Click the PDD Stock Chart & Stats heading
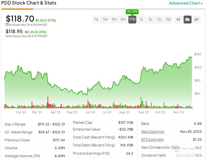 point(29,3)
